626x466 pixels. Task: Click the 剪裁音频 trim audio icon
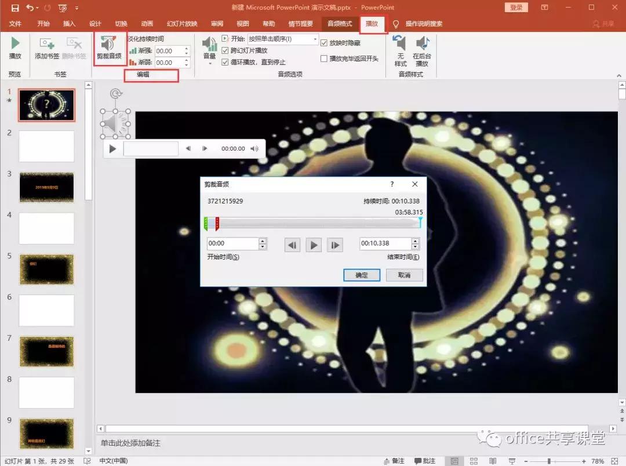109,48
